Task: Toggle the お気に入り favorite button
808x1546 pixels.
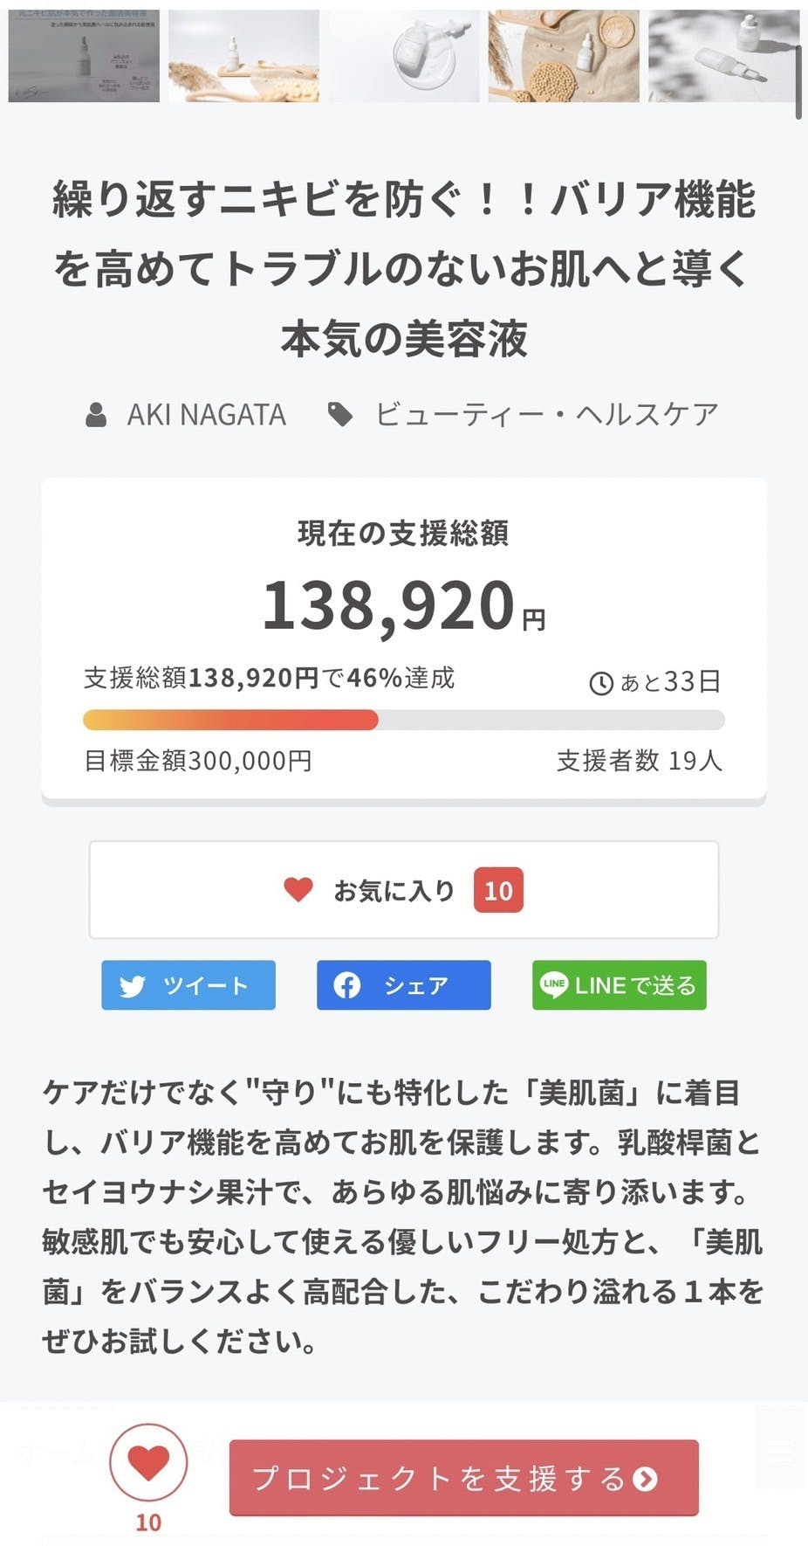Action: point(403,890)
